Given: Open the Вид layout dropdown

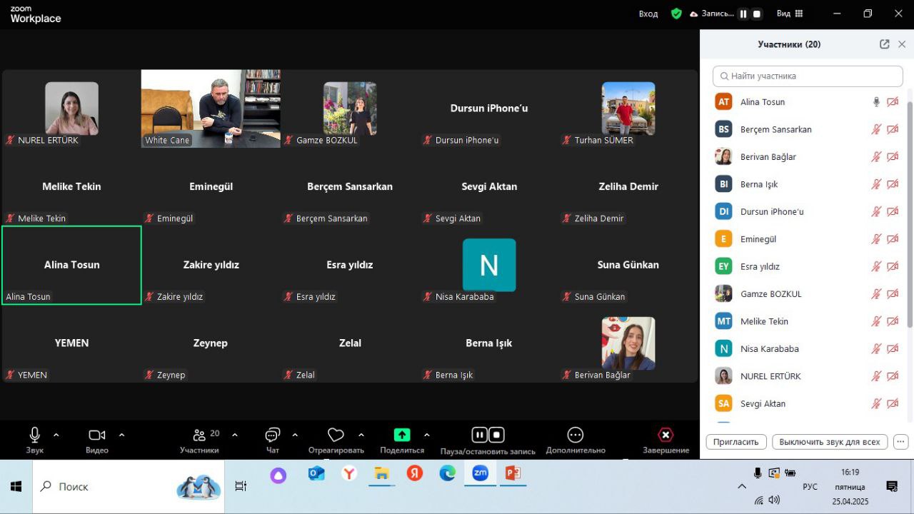Looking at the screenshot, I should 790,14.
